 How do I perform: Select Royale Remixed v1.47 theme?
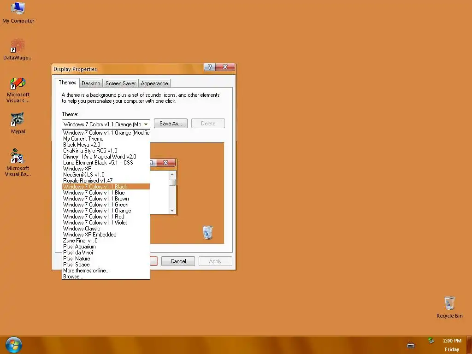point(106,181)
